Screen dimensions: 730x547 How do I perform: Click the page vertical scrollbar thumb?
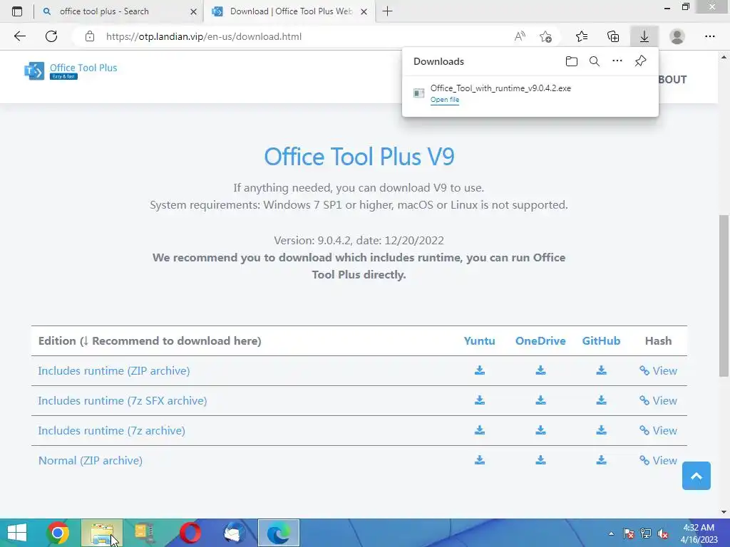pyautogui.click(x=724, y=296)
